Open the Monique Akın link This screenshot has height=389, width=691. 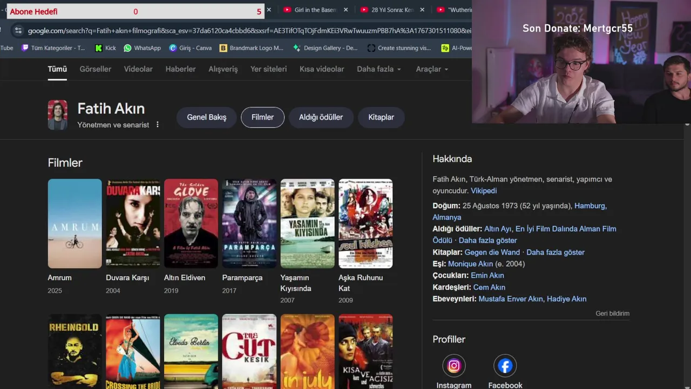click(470, 264)
